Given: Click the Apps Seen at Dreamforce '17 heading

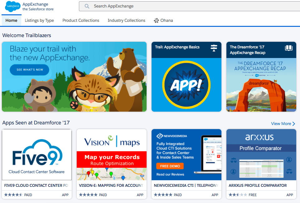Looking at the screenshot, I should click(36, 123).
